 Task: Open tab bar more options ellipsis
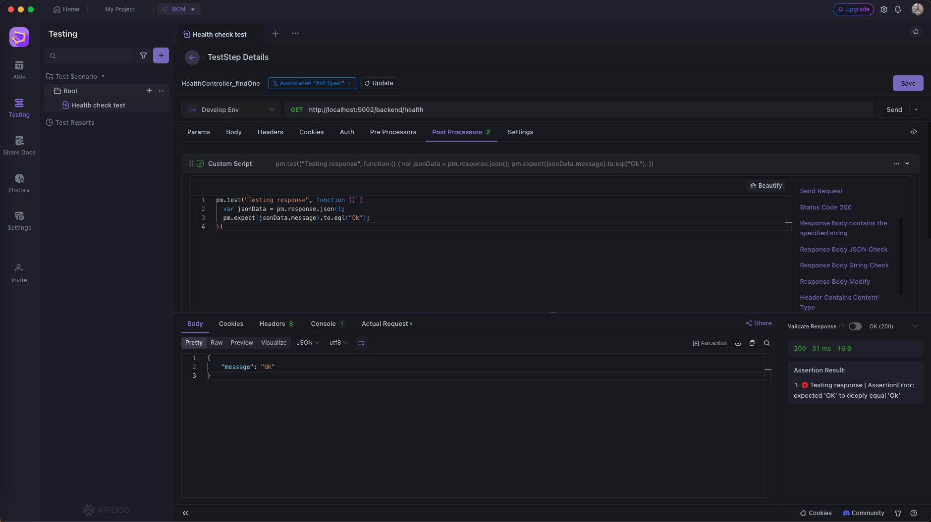295,33
